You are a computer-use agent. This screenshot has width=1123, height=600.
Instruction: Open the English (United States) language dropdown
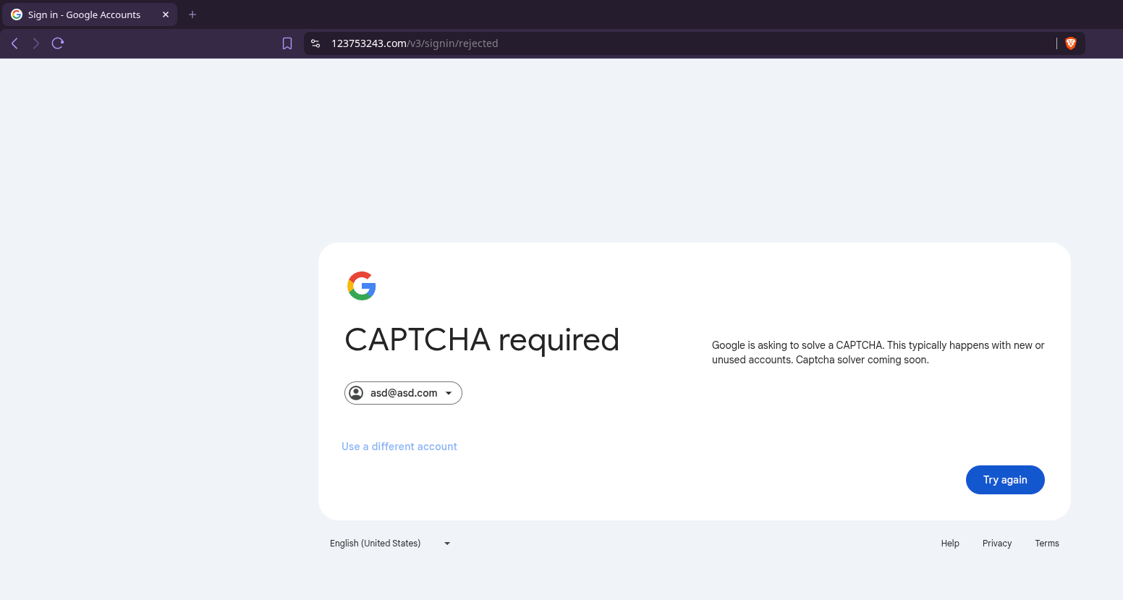pos(390,544)
